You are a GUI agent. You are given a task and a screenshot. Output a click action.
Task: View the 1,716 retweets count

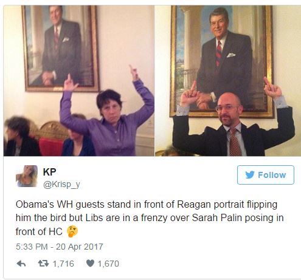coord(63,264)
